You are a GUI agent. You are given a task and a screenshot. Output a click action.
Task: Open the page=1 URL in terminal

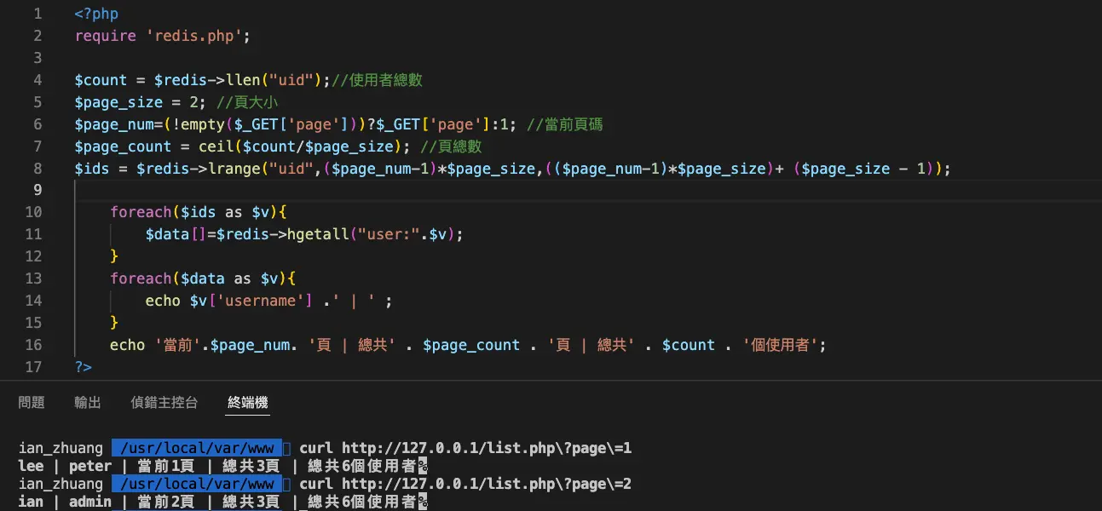[x=487, y=448]
